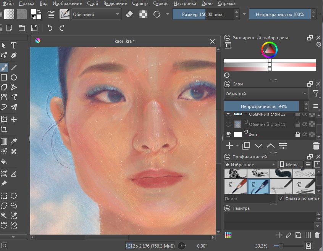The image size is (323, 251).
Task: Open Избранное brush tag dropdown
Action: 250,164
